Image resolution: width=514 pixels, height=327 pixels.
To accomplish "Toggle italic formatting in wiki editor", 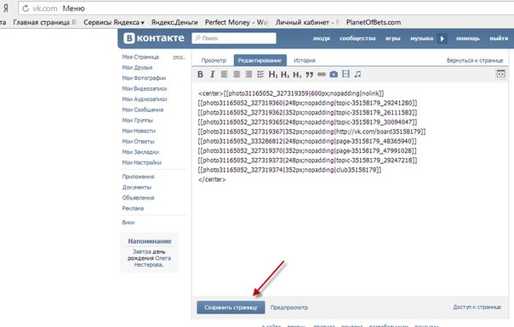I will [x=213, y=74].
